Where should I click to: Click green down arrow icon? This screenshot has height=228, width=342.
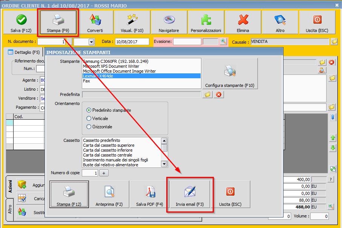[333, 148]
